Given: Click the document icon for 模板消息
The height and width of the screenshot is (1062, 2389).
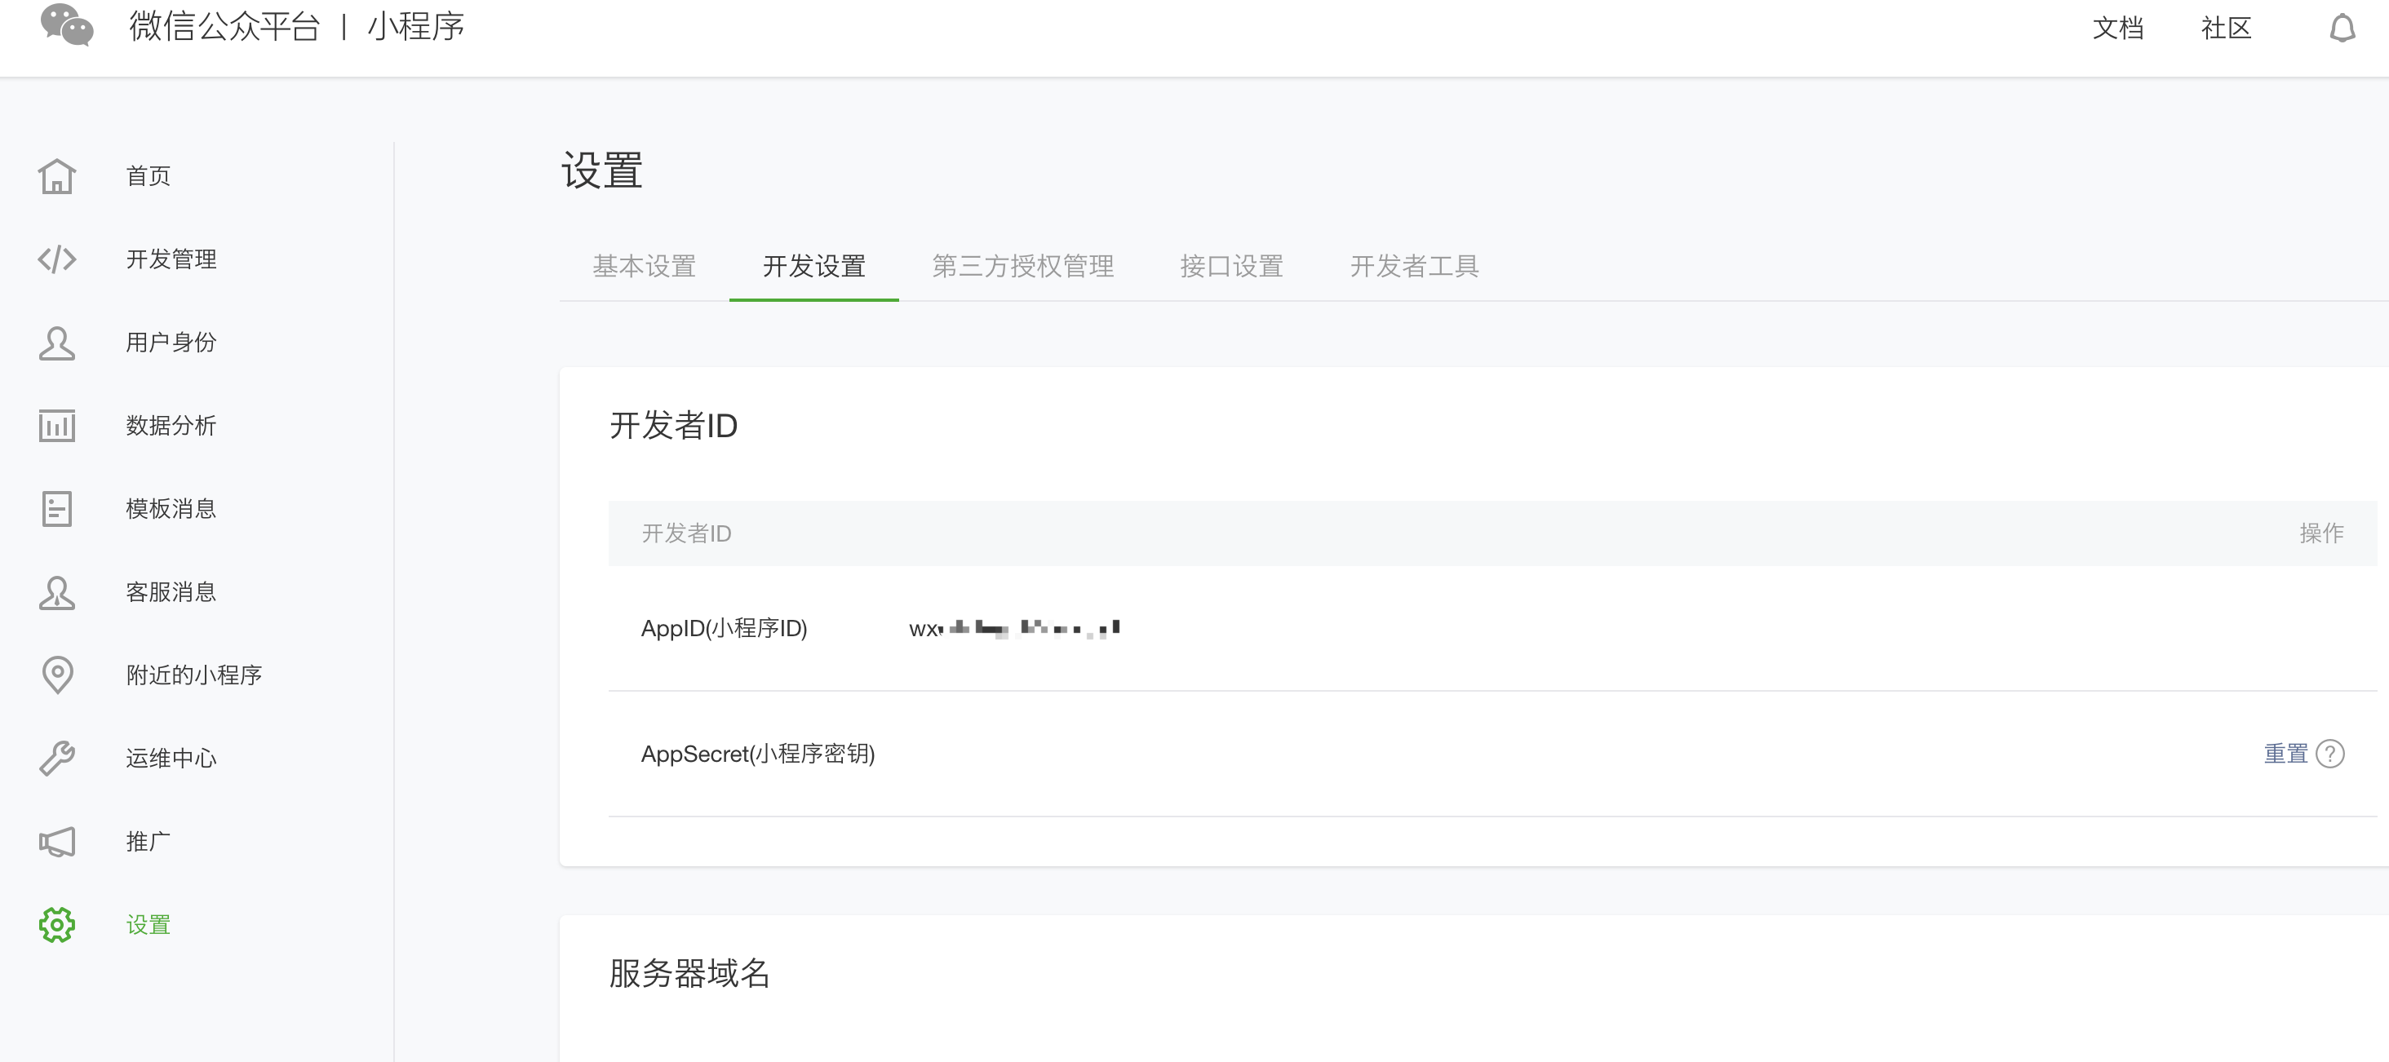Looking at the screenshot, I should click(56, 508).
